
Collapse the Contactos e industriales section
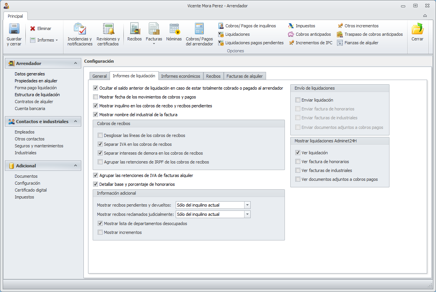click(x=75, y=121)
